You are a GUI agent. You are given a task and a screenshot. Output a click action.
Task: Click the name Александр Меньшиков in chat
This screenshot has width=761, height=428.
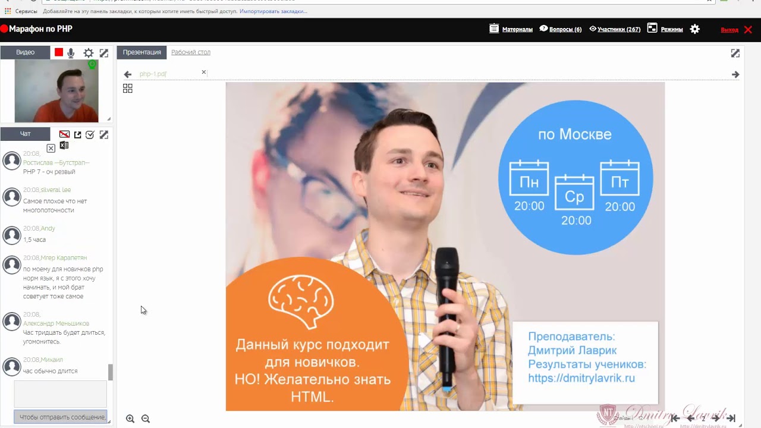click(56, 323)
